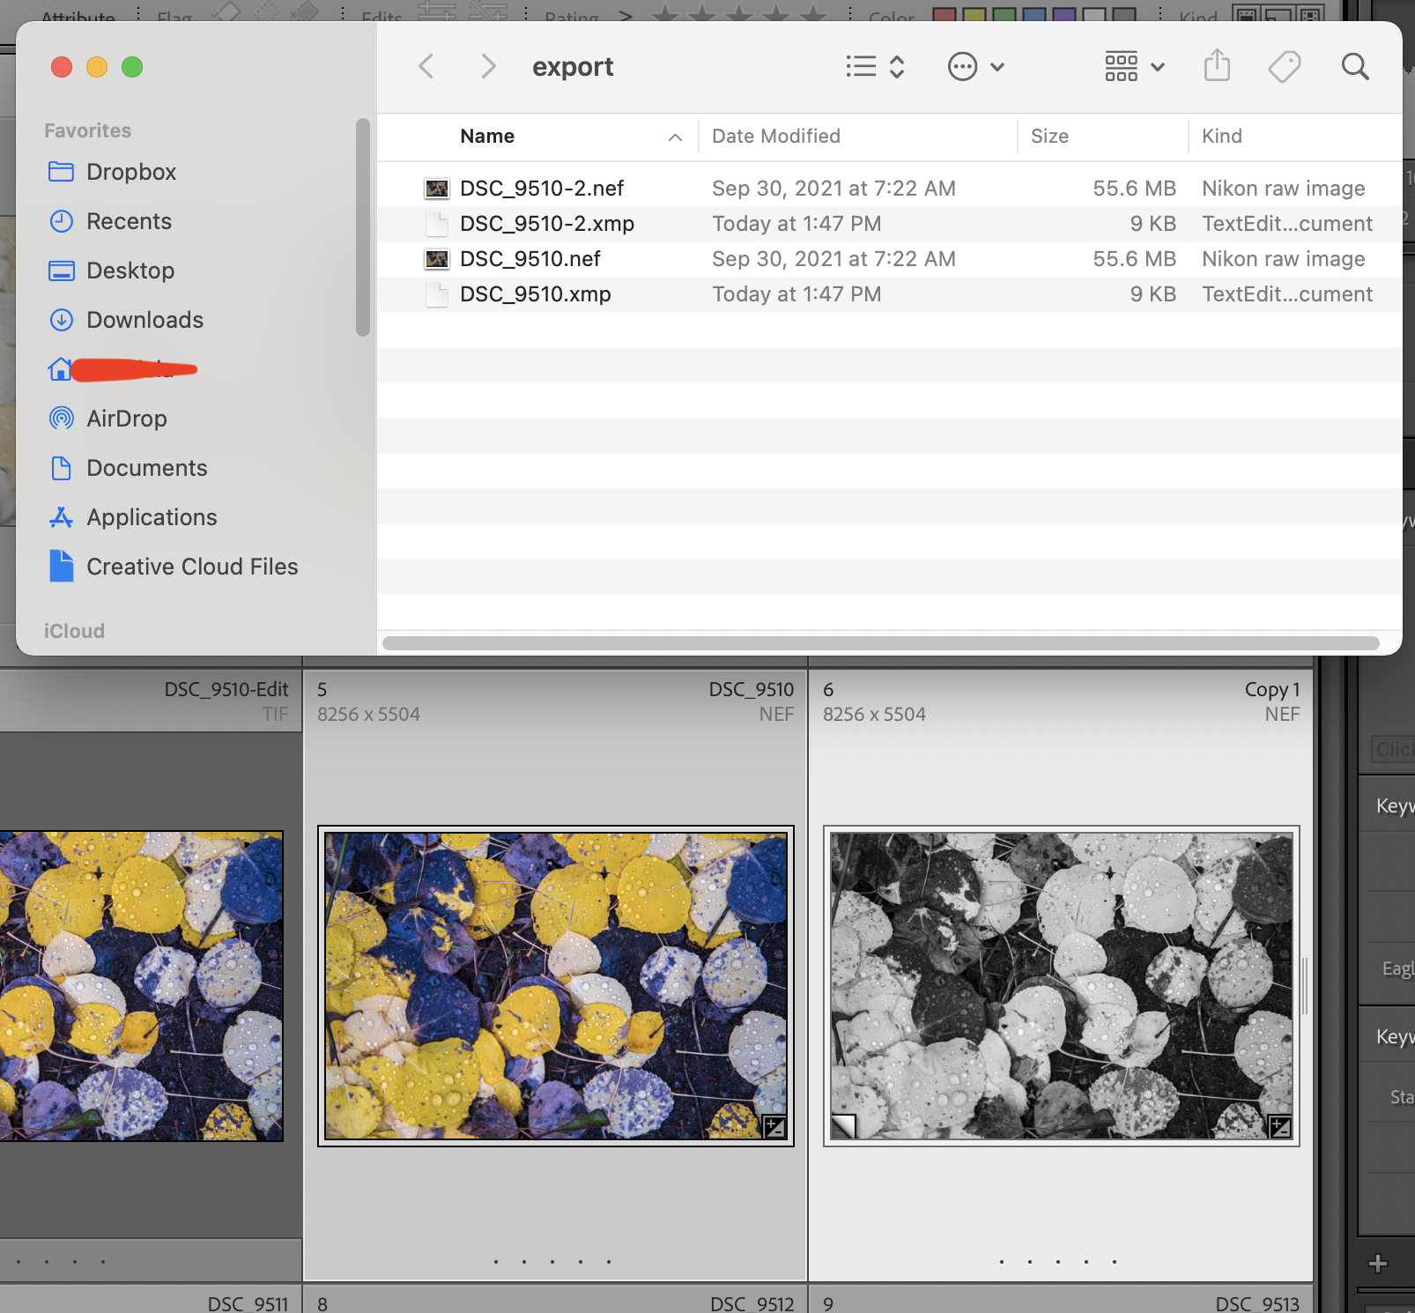Switch Finder to list view icon
Viewport: 1415px width, 1313px height.
(861, 65)
